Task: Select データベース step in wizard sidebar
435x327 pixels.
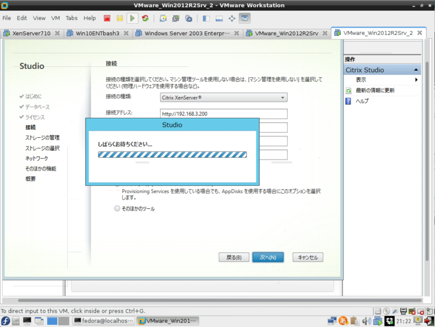Action: pos(37,107)
